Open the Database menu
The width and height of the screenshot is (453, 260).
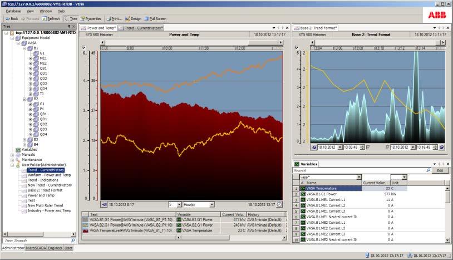click(13, 11)
